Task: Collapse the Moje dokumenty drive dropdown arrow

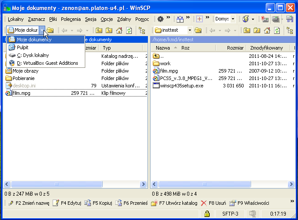Action: point(42,30)
